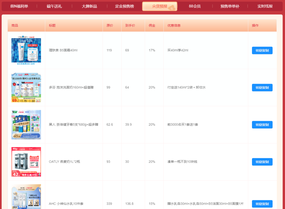This screenshot has width=285, height=209.
Task: Go to the 定金预售榜 tab
Action: tap(125, 6)
